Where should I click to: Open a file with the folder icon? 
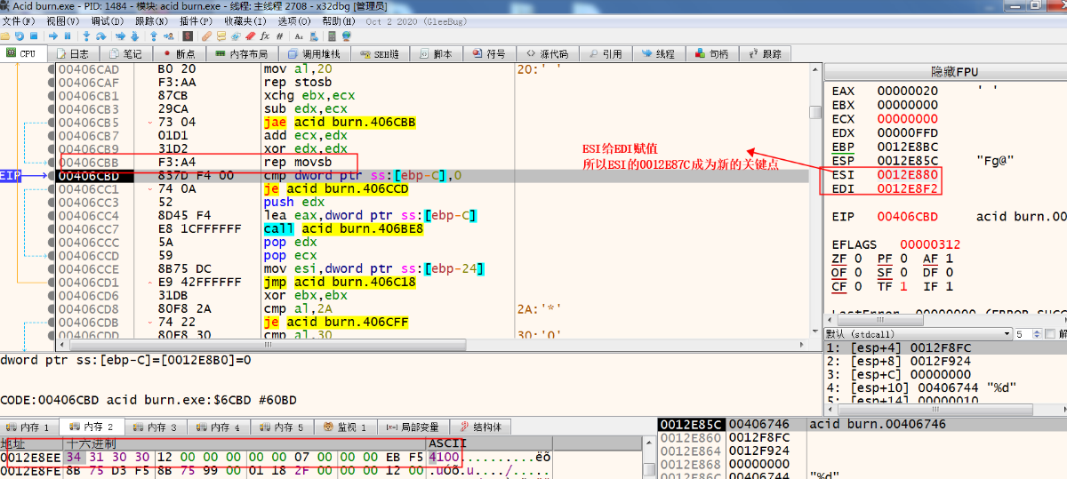click(4, 36)
